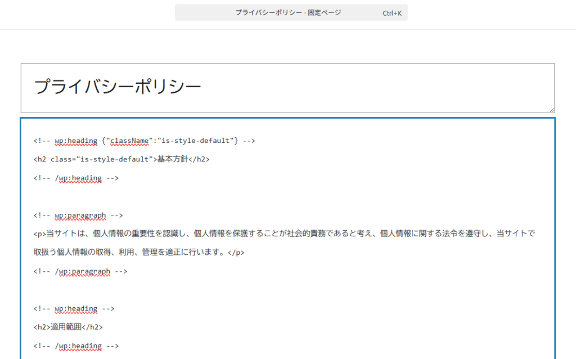Click the empty line above the wp:paragraph comment

click(169, 196)
